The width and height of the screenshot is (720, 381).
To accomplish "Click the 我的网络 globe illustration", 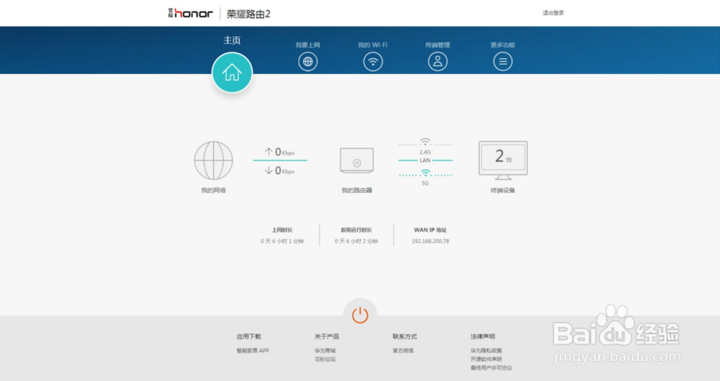I will [x=214, y=160].
